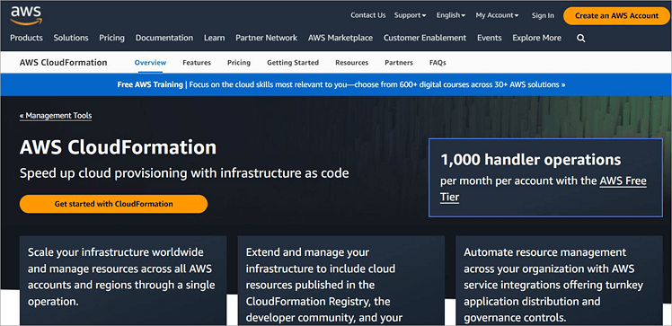This screenshot has width=672, height=326.
Task: Click the AWS CloudFormation main heading
Action: tap(118, 147)
